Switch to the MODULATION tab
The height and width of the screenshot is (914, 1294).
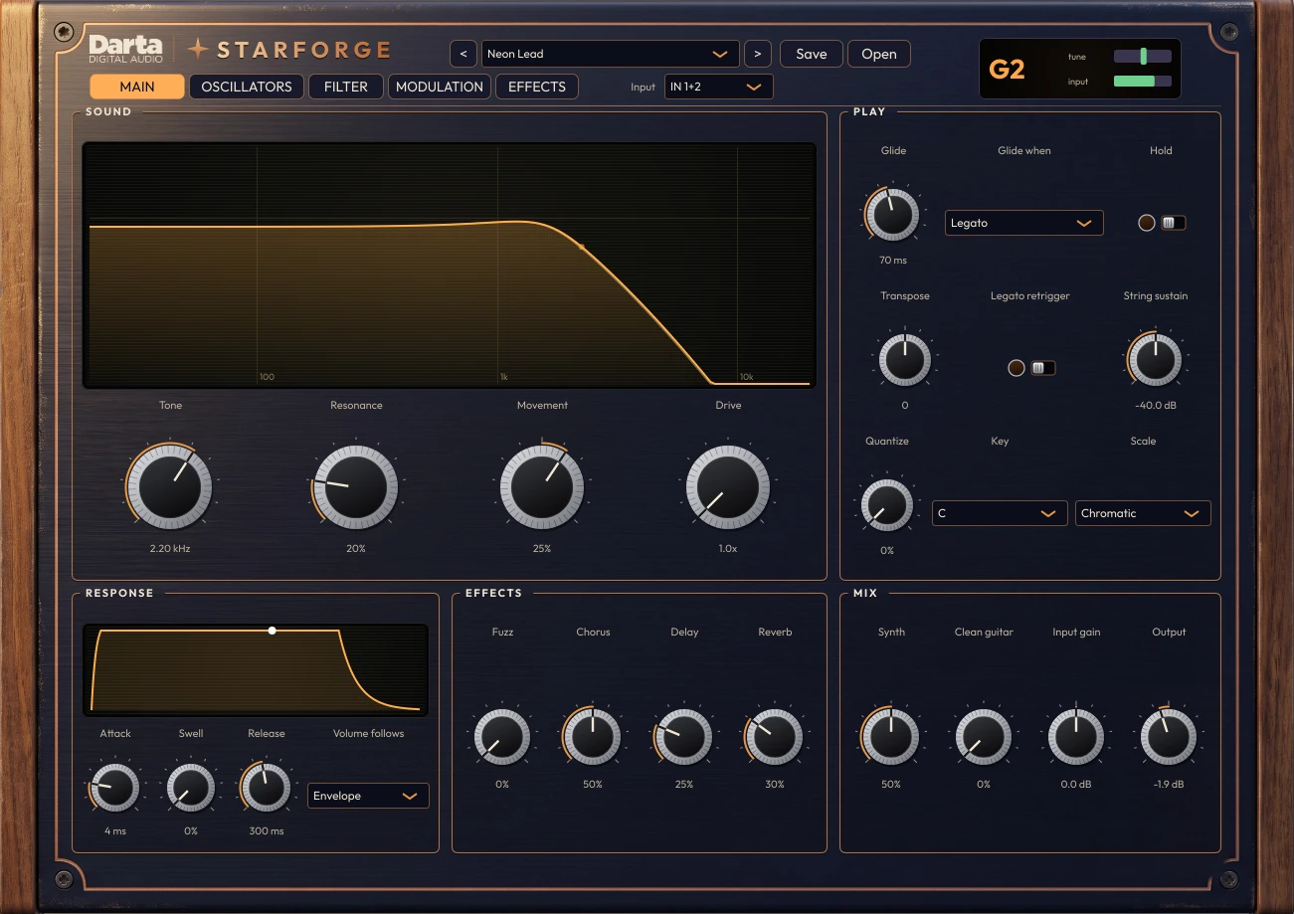(x=440, y=87)
